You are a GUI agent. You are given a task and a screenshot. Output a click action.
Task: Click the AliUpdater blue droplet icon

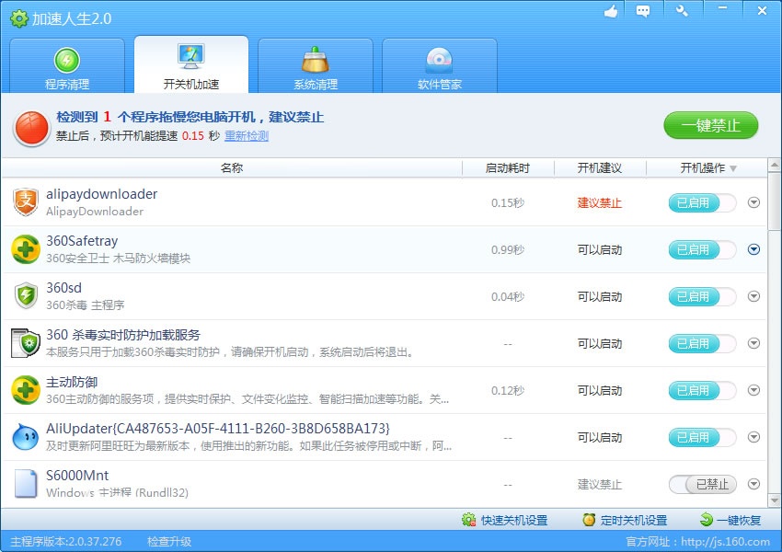[x=26, y=437]
